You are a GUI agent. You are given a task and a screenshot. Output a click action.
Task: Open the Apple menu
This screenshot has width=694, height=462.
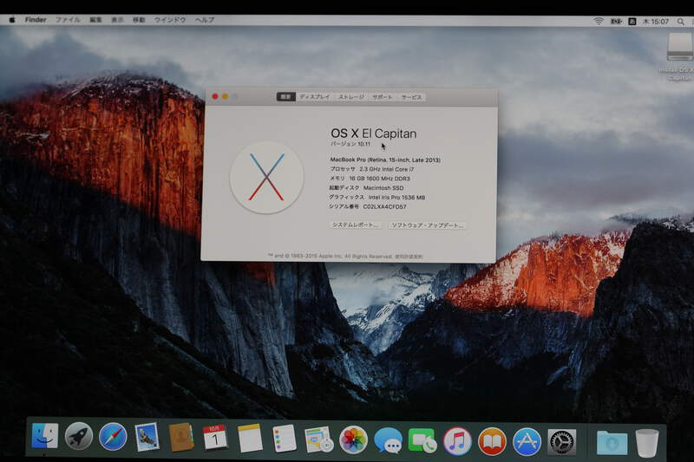pos(12,19)
